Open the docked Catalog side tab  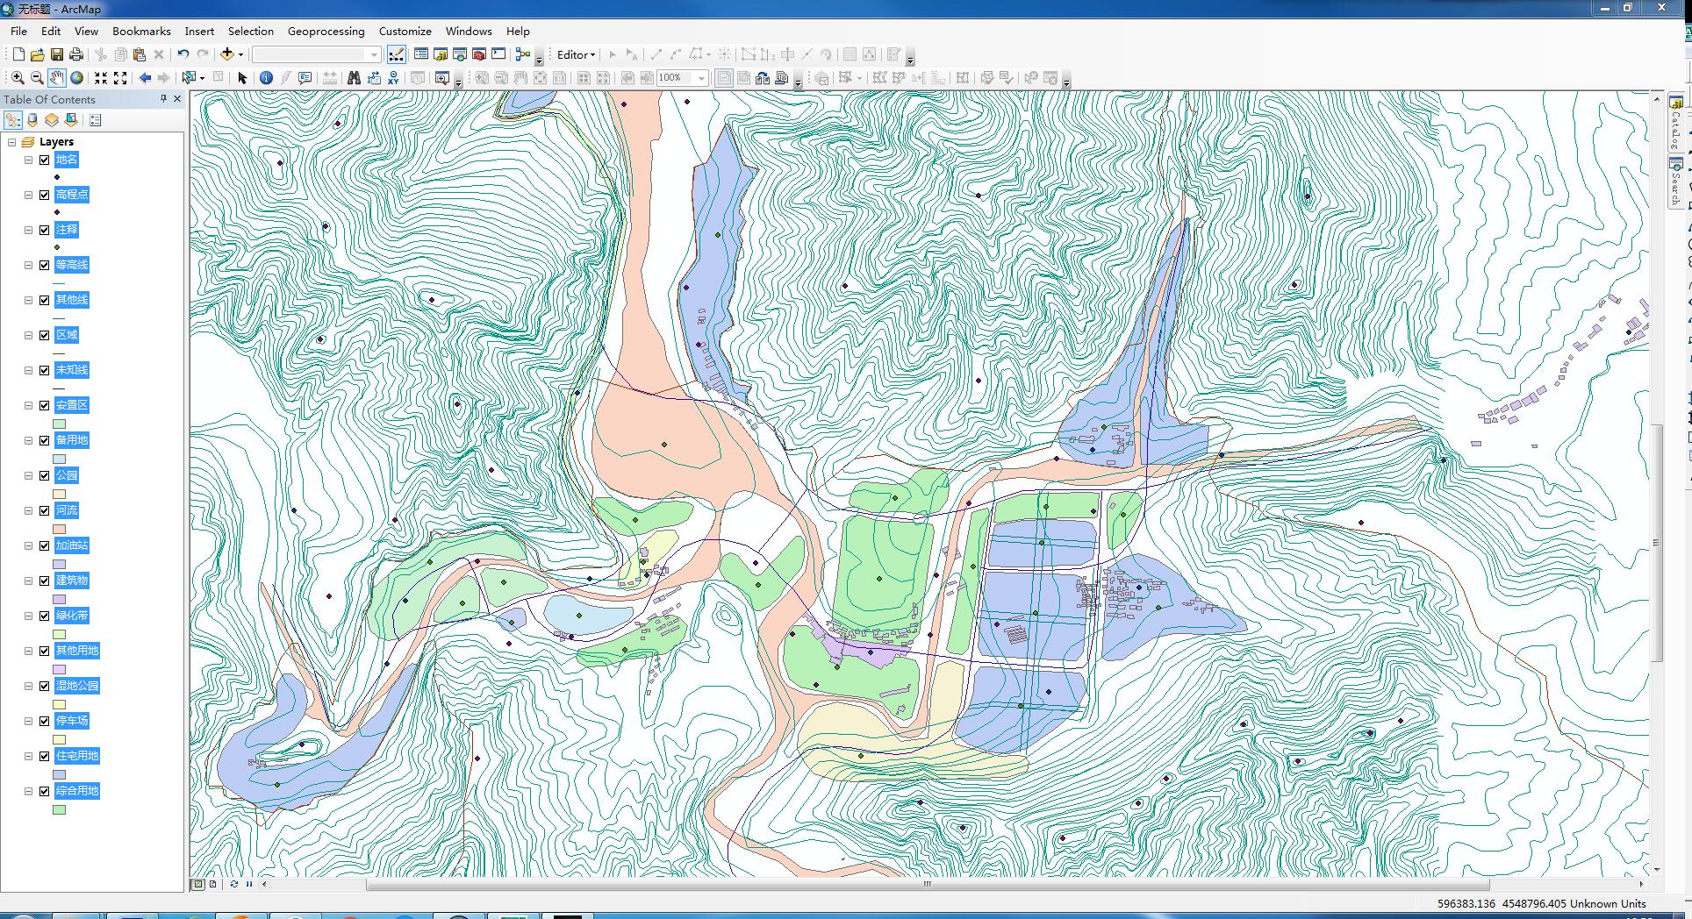click(x=1675, y=121)
